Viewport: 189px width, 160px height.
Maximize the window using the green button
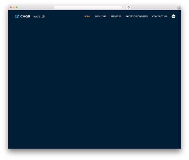pyautogui.click(x=17, y=8)
